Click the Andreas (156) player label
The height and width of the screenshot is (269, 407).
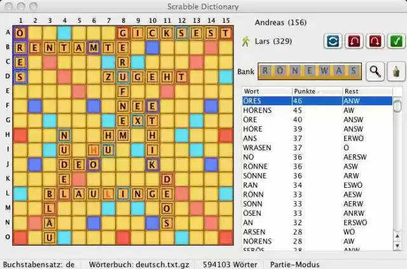[280, 23]
